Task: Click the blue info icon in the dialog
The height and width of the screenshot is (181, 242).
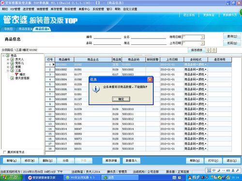Action: coord(96,89)
